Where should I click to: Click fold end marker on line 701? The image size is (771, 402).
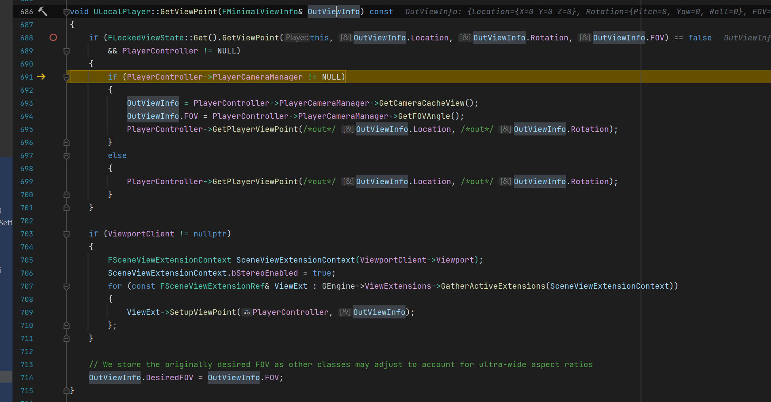67,208
